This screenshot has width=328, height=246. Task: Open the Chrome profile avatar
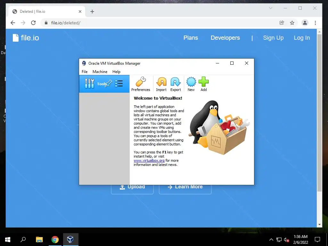pyautogui.click(x=305, y=23)
